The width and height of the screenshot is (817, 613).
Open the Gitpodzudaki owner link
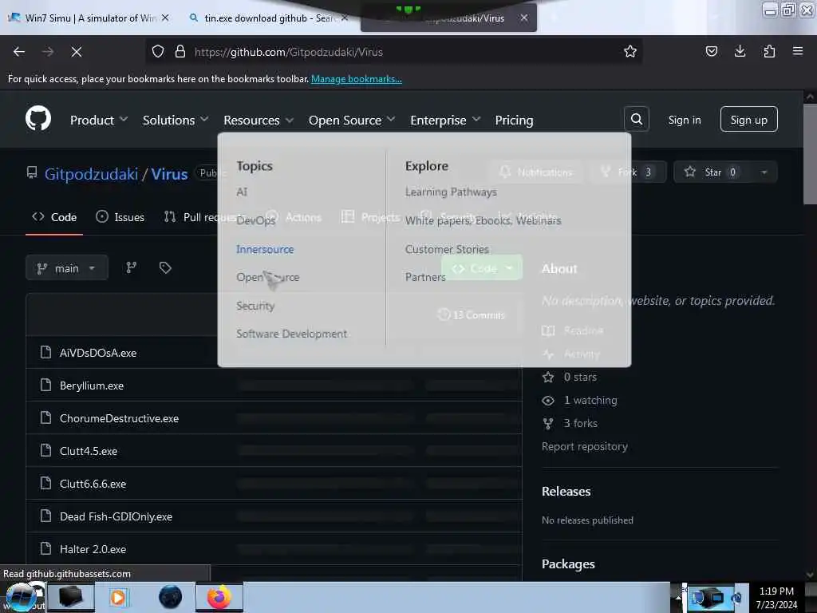coord(91,173)
